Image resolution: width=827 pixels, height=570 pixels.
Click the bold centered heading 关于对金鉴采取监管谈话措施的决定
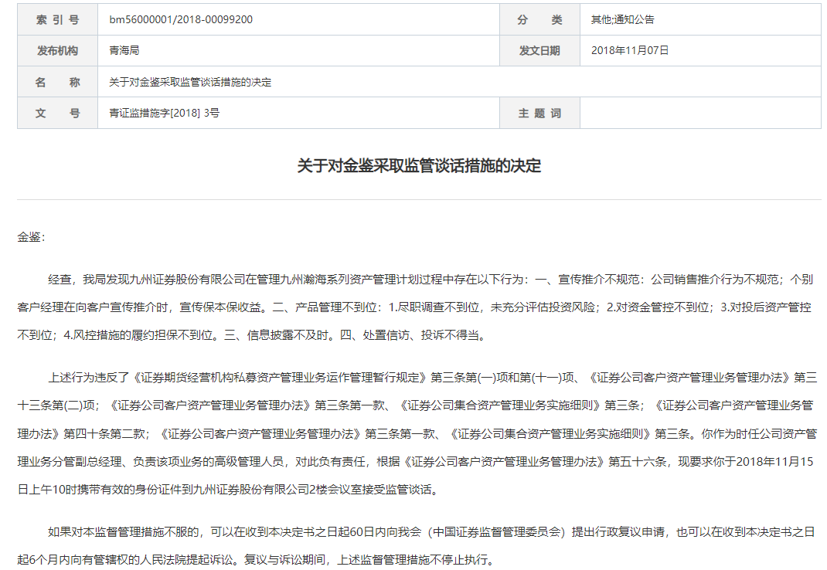(x=420, y=165)
